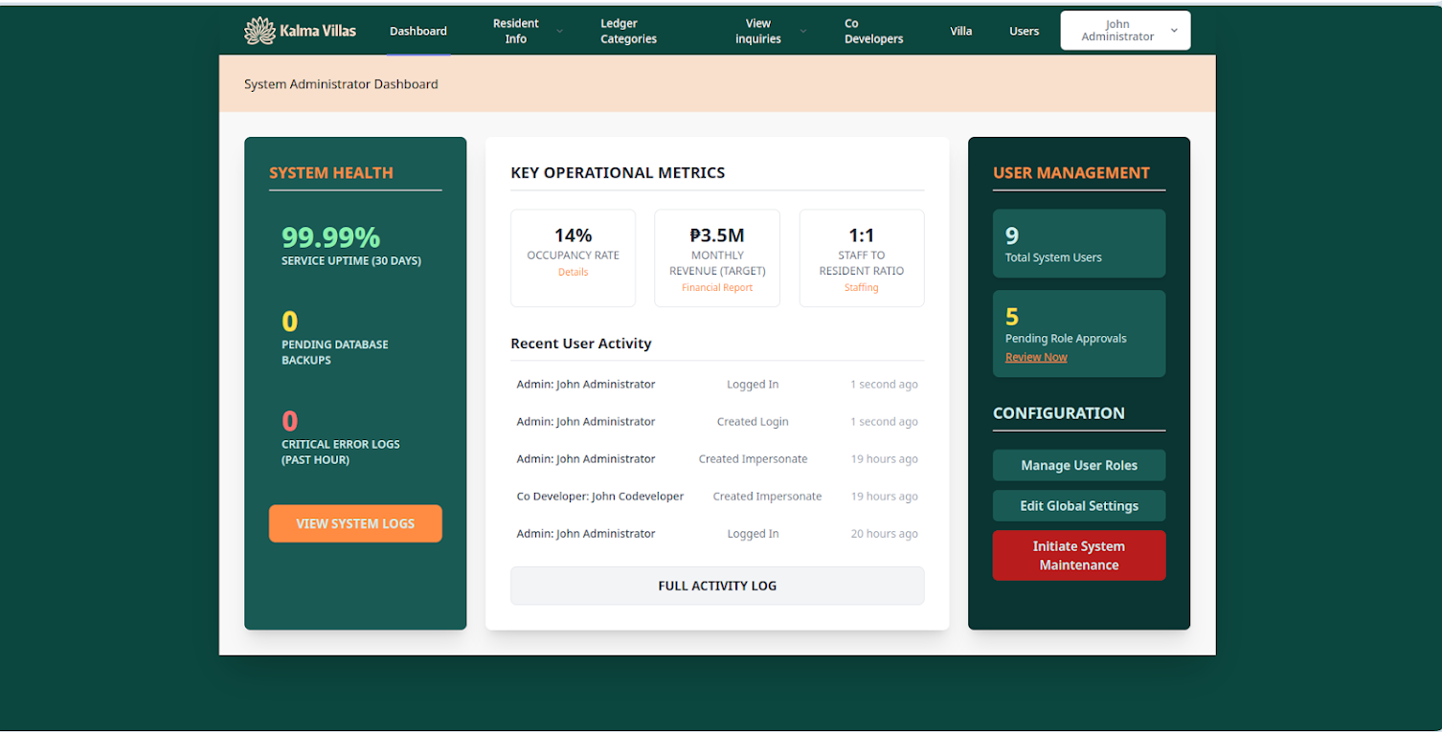Expand the View Inquiries chevron arrow
1442x732 pixels.
coord(803,32)
